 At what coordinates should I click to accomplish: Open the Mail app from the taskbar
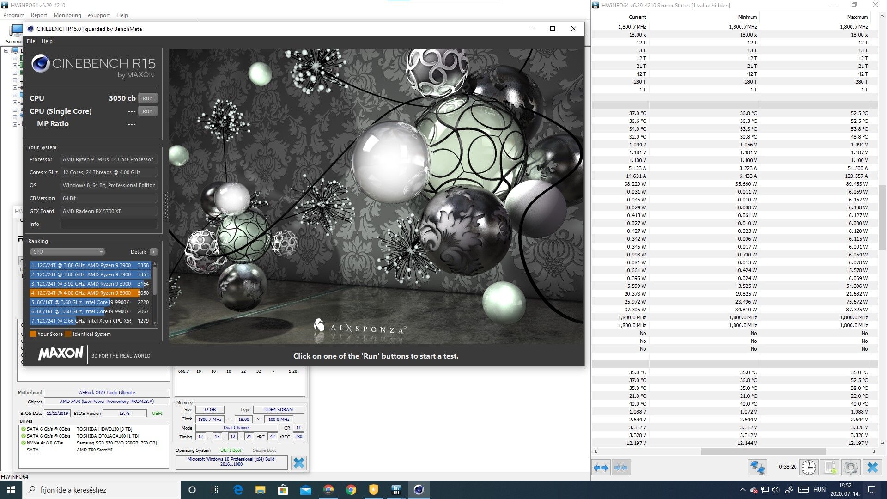click(306, 490)
